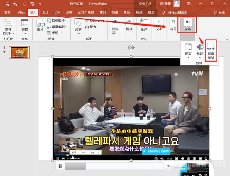Open the 切换 transitions tab
The width and height of the screenshot is (230, 176).
coord(57,13)
